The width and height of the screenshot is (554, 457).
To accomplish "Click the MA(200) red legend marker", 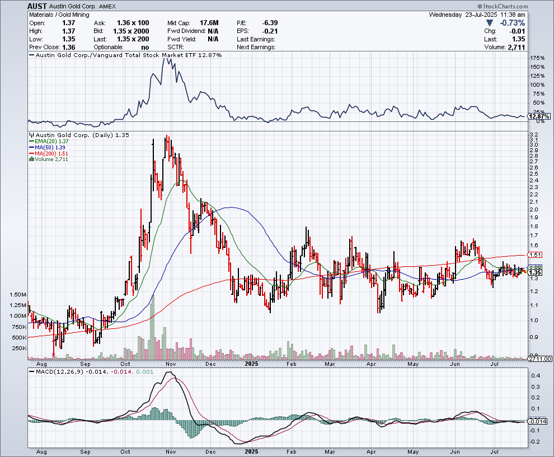I will (31, 153).
